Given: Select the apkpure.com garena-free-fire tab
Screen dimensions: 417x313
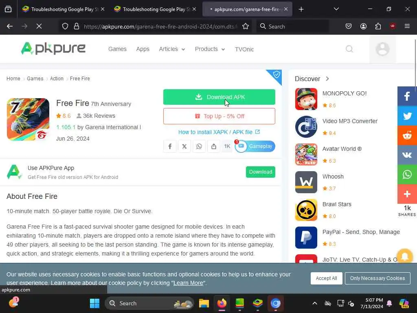Looking at the screenshot, I should click(247, 9).
